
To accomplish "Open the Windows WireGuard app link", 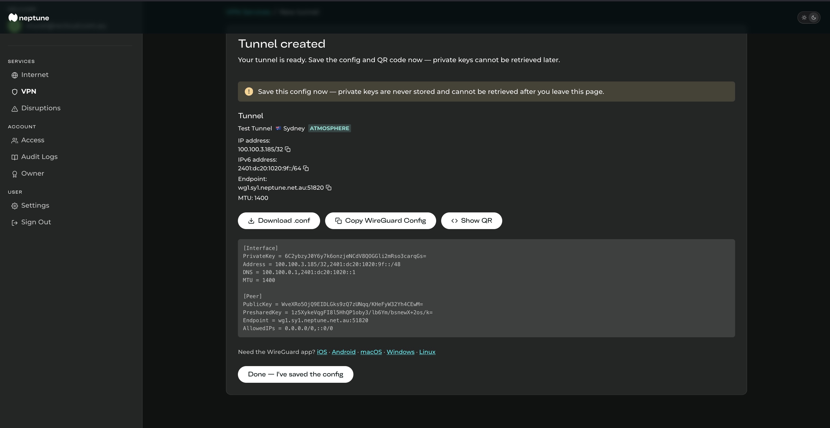I will (x=400, y=352).
